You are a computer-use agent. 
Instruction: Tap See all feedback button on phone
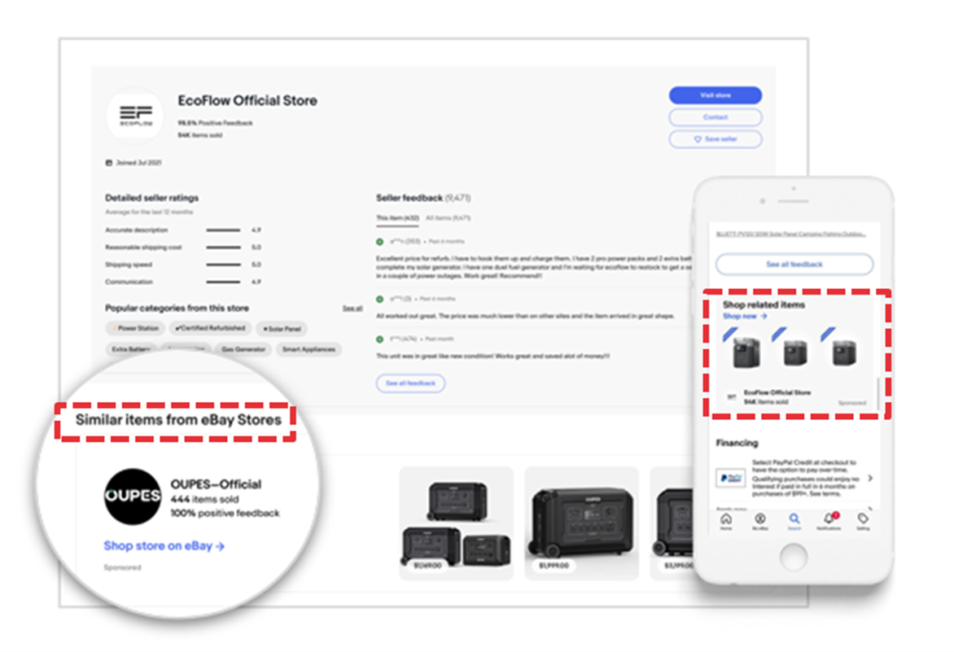794,265
